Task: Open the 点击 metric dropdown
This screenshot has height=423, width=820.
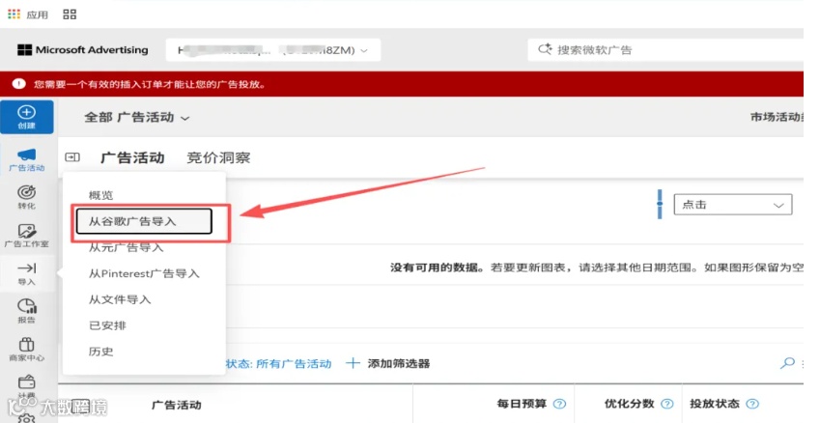Action: pos(733,205)
